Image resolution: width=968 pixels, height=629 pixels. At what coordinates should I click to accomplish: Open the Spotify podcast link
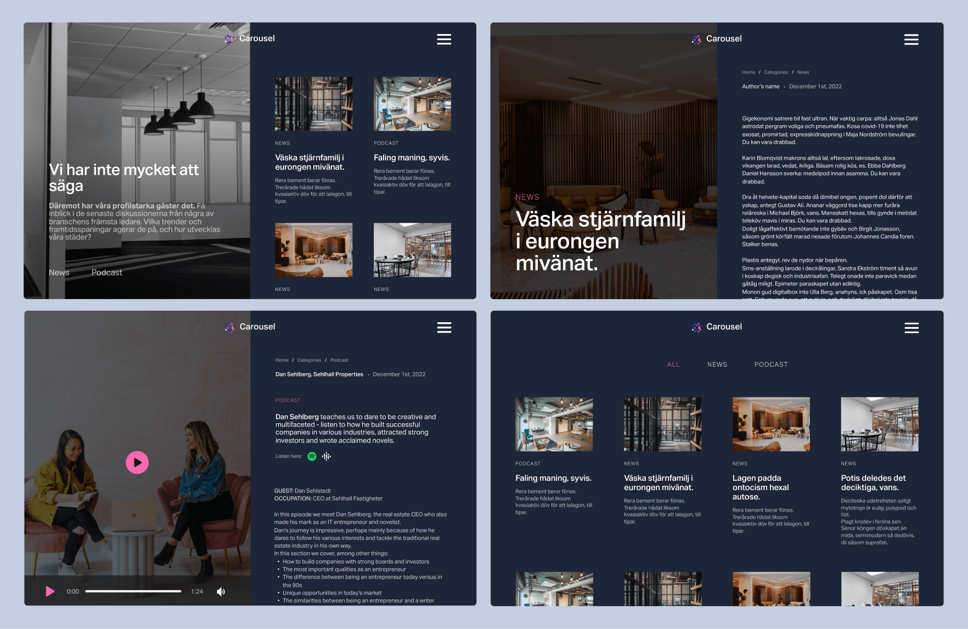point(311,456)
